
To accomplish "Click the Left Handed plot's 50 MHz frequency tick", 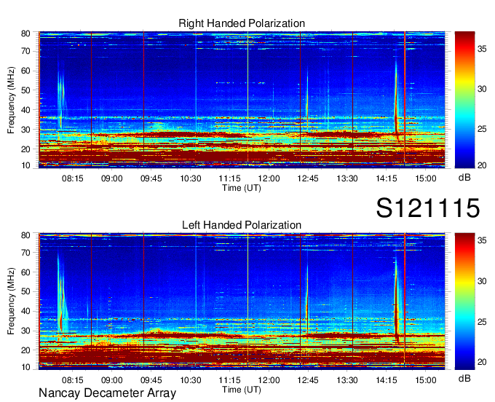I will click(x=25, y=291).
